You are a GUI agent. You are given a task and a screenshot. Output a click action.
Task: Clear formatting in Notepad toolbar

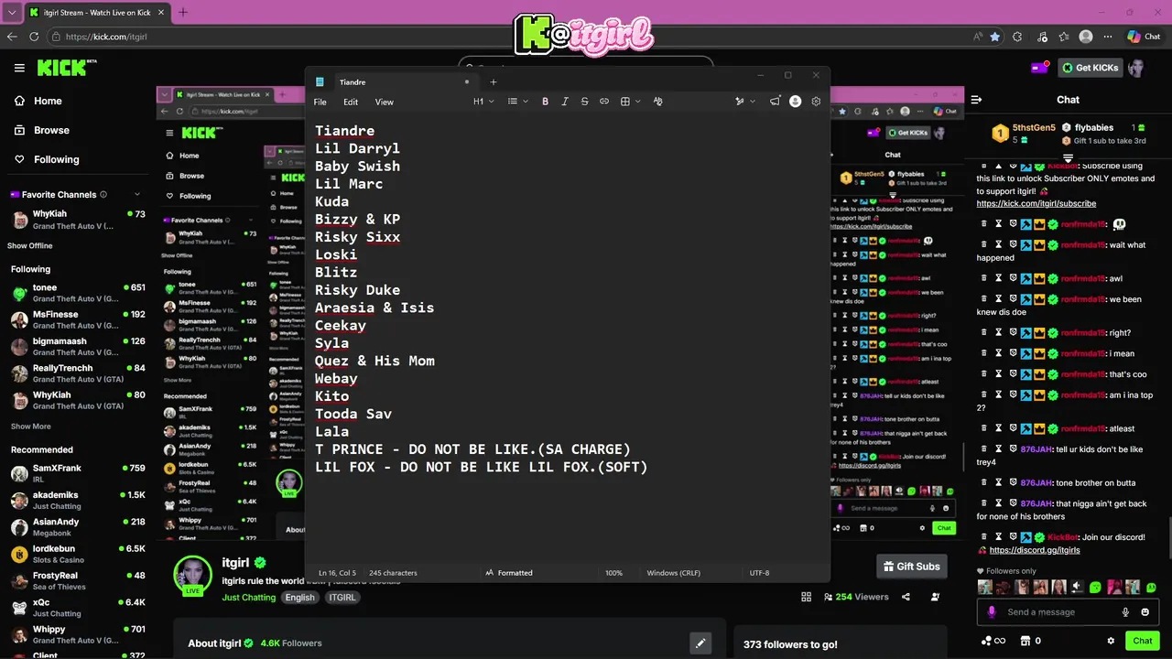pyautogui.click(x=657, y=102)
